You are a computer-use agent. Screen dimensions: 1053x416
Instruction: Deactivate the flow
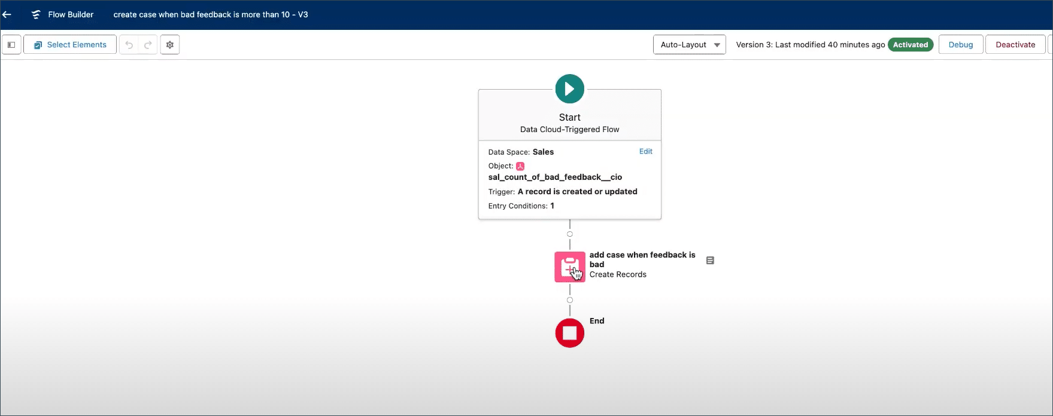click(x=1015, y=45)
